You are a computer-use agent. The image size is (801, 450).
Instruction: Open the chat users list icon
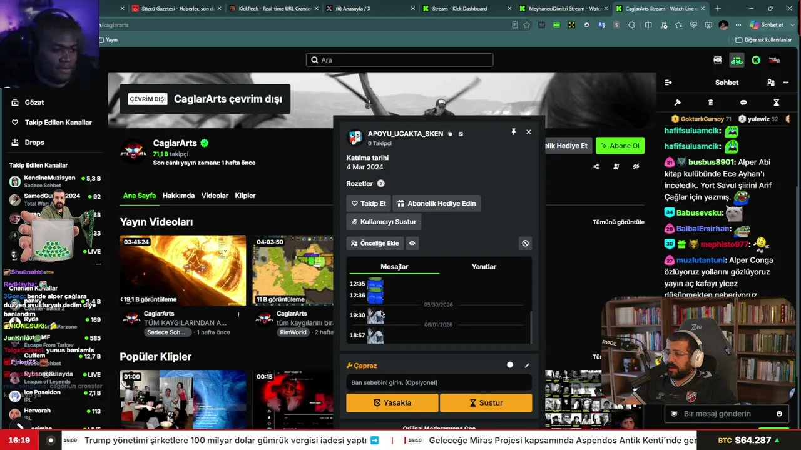coord(771,82)
